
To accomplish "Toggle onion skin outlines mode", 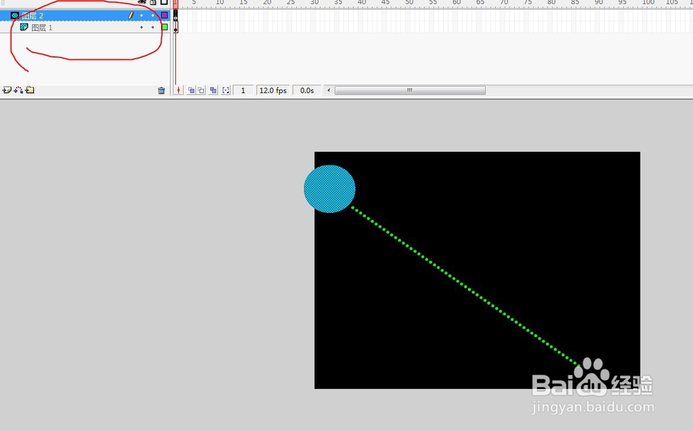I will [201, 90].
